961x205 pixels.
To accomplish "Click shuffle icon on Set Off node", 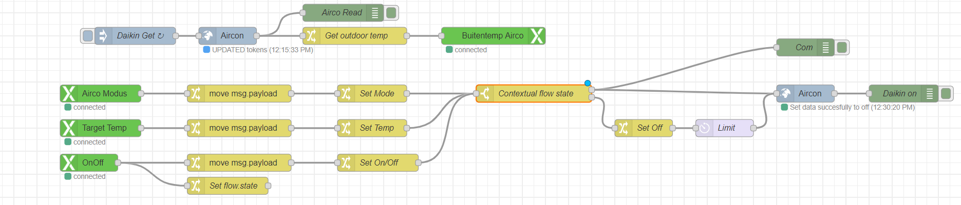I will click(623, 128).
